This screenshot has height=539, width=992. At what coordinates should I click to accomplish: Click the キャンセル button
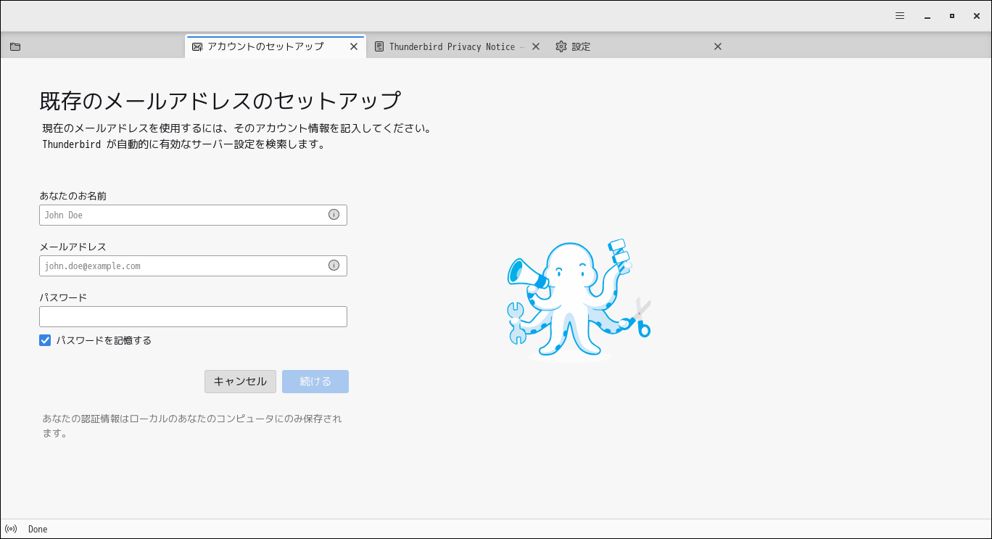click(x=240, y=382)
